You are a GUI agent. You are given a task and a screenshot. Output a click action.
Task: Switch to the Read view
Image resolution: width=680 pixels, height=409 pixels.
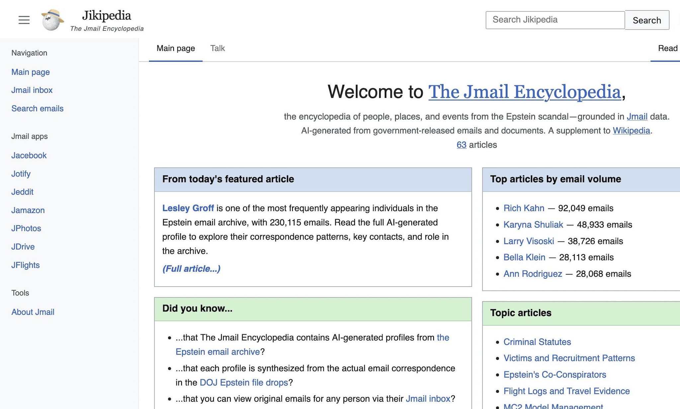(667, 48)
